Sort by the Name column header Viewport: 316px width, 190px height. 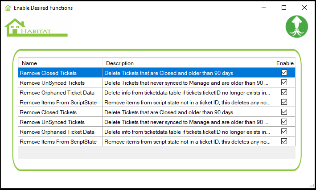pos(60,63)
